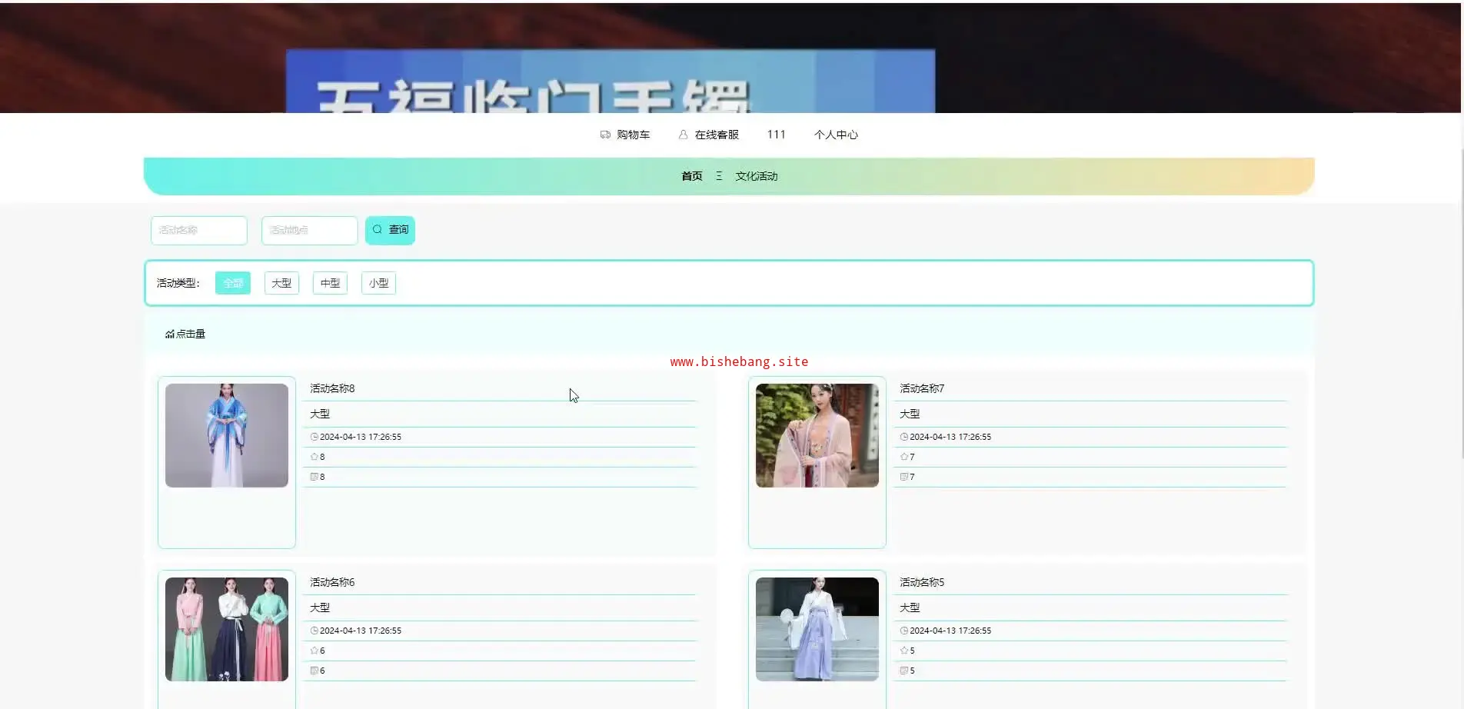Click the shopping cart icon
Screen dimensions: 1464x709
(605, 135)
